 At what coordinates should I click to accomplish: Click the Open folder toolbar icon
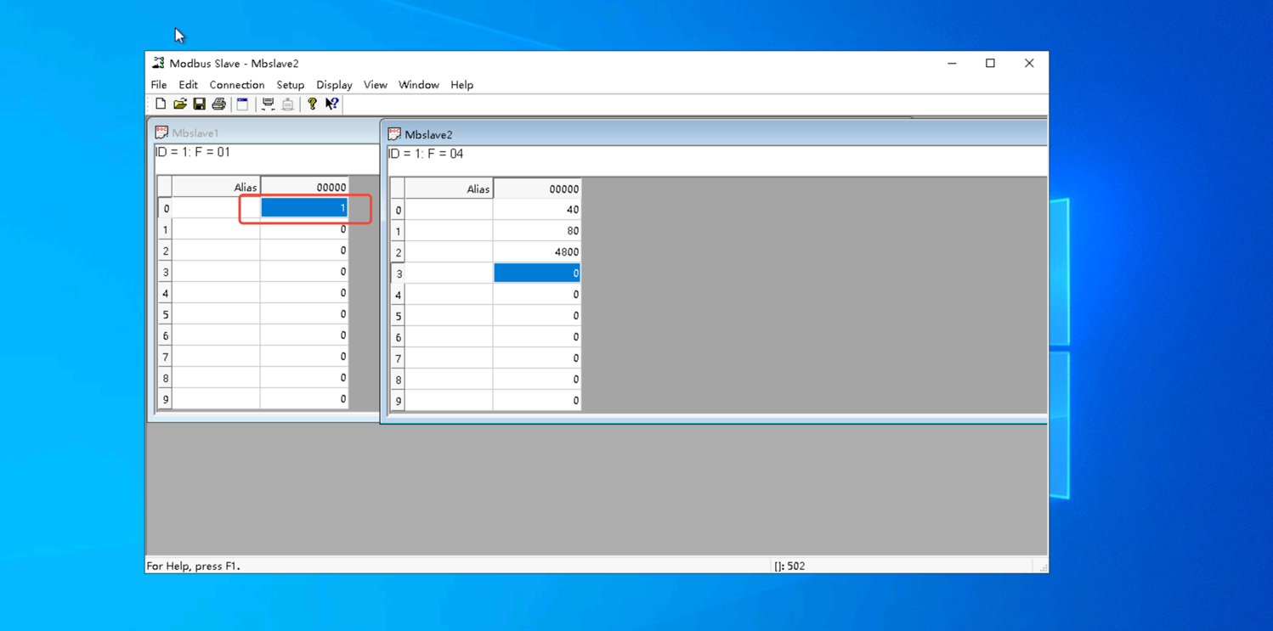[180, 104]
